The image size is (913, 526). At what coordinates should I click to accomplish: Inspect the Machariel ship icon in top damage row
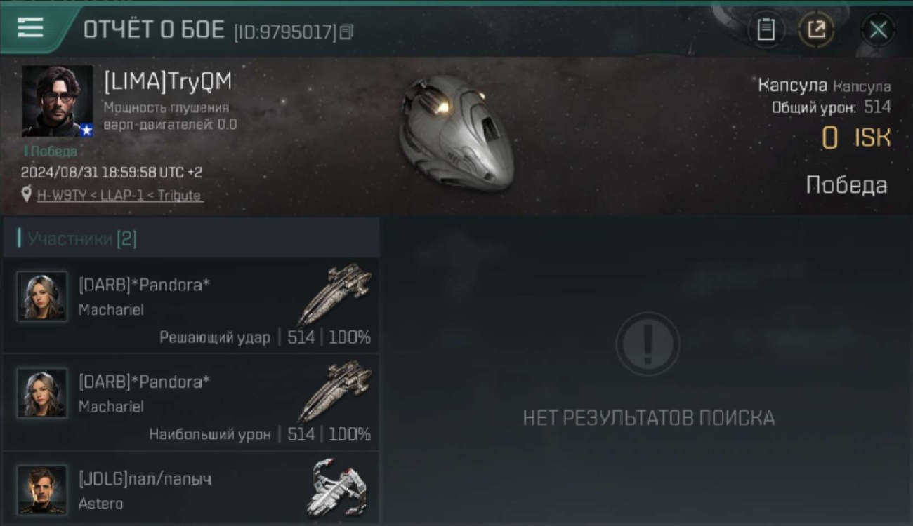point(336,391)
